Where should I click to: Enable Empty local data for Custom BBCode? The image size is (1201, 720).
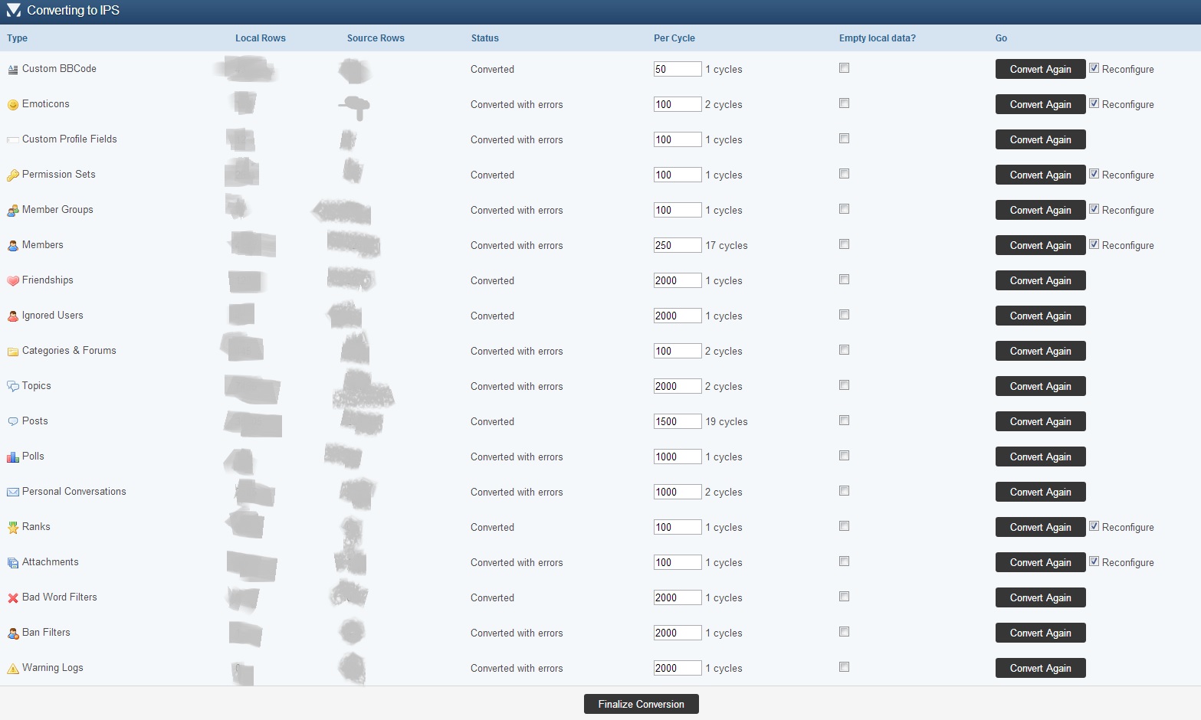point(844,68)
